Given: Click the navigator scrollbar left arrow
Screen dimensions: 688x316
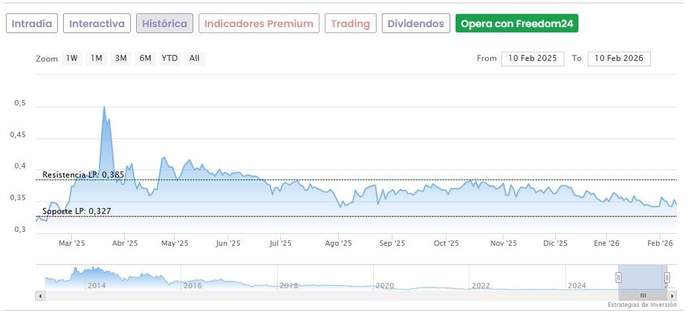Looking at the screenshot, I should (x=39, y=295).
